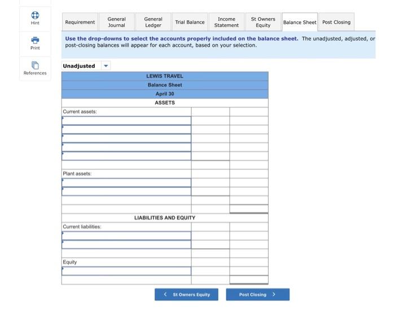The height and width of the screenshot is (325, 395).
Task: Open first current liabilities account dropdown
Action: pyautogui.click(x=126, y=236)
